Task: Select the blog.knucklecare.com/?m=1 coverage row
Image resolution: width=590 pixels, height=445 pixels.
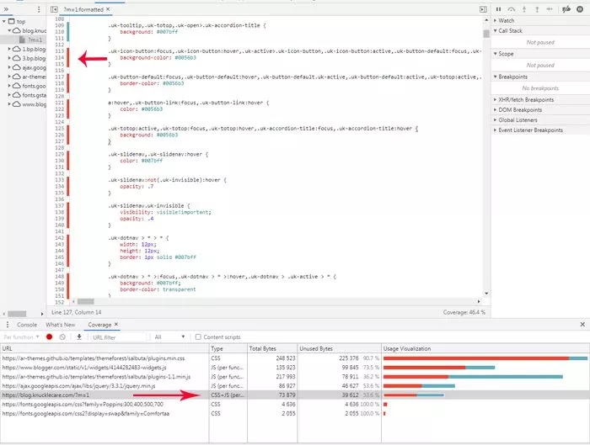Action: pos(295,395)
